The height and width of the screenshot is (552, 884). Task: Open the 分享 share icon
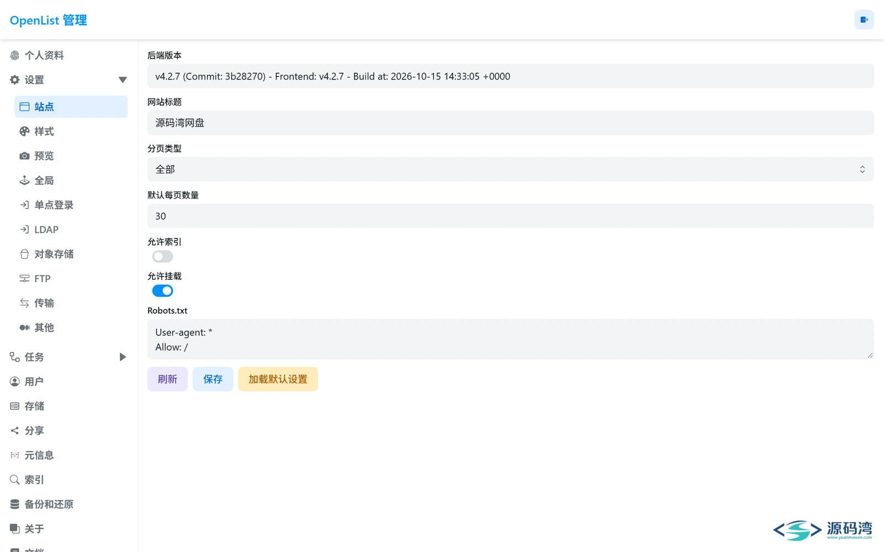coord(15,431)
